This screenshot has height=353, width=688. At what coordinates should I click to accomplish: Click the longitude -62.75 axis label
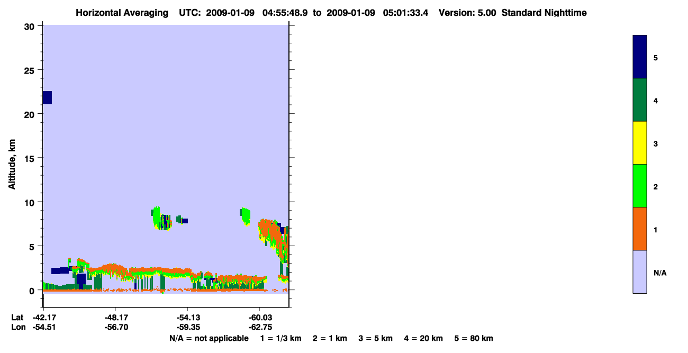[x=259, y=327]
